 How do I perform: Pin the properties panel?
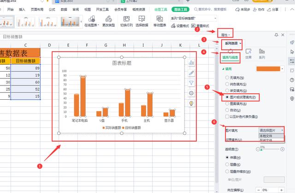pos(276,35)
